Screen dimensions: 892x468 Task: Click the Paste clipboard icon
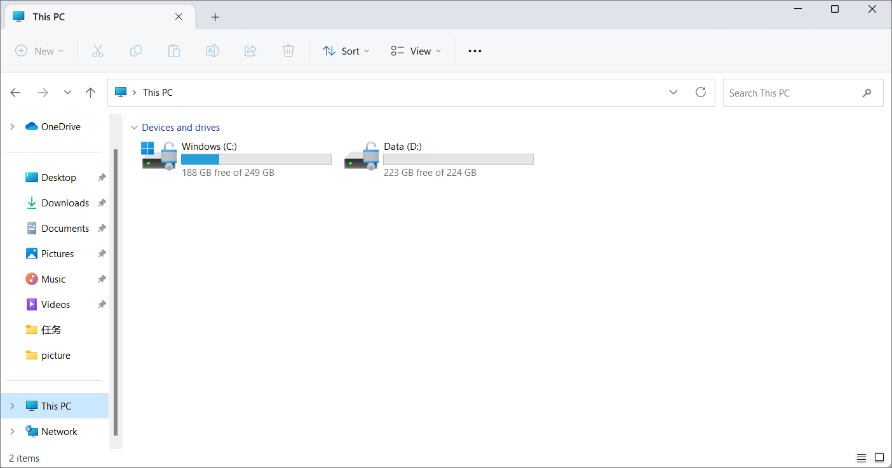coord(174,51)
